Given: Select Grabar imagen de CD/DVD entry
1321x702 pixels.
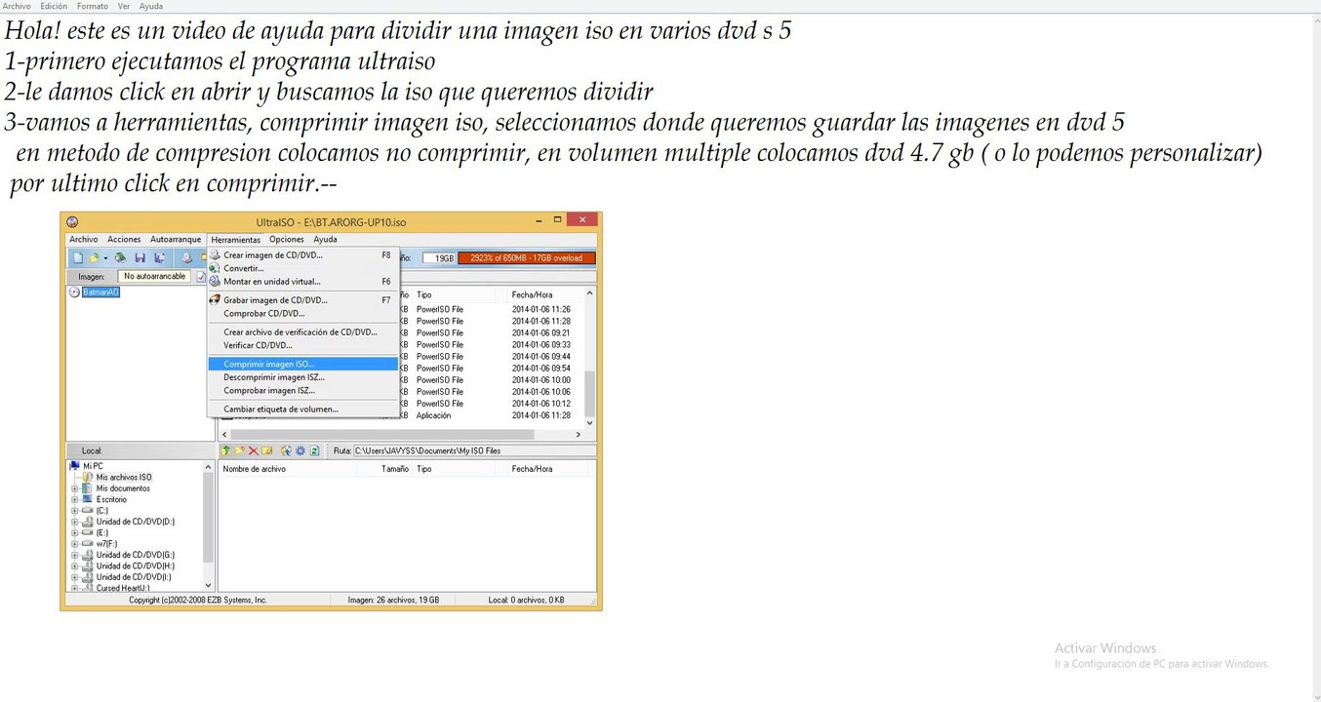Looking at the screenshot, I should point(303,300).
